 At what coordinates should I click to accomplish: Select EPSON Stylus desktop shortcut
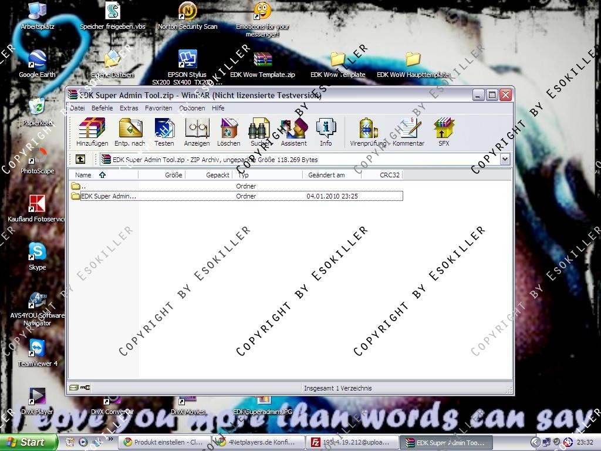point(187,68)
